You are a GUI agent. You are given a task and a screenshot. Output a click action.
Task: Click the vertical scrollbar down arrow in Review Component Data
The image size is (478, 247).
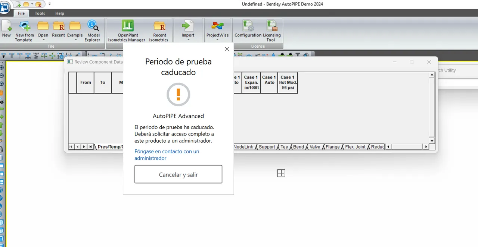click(x=432, y=141)
